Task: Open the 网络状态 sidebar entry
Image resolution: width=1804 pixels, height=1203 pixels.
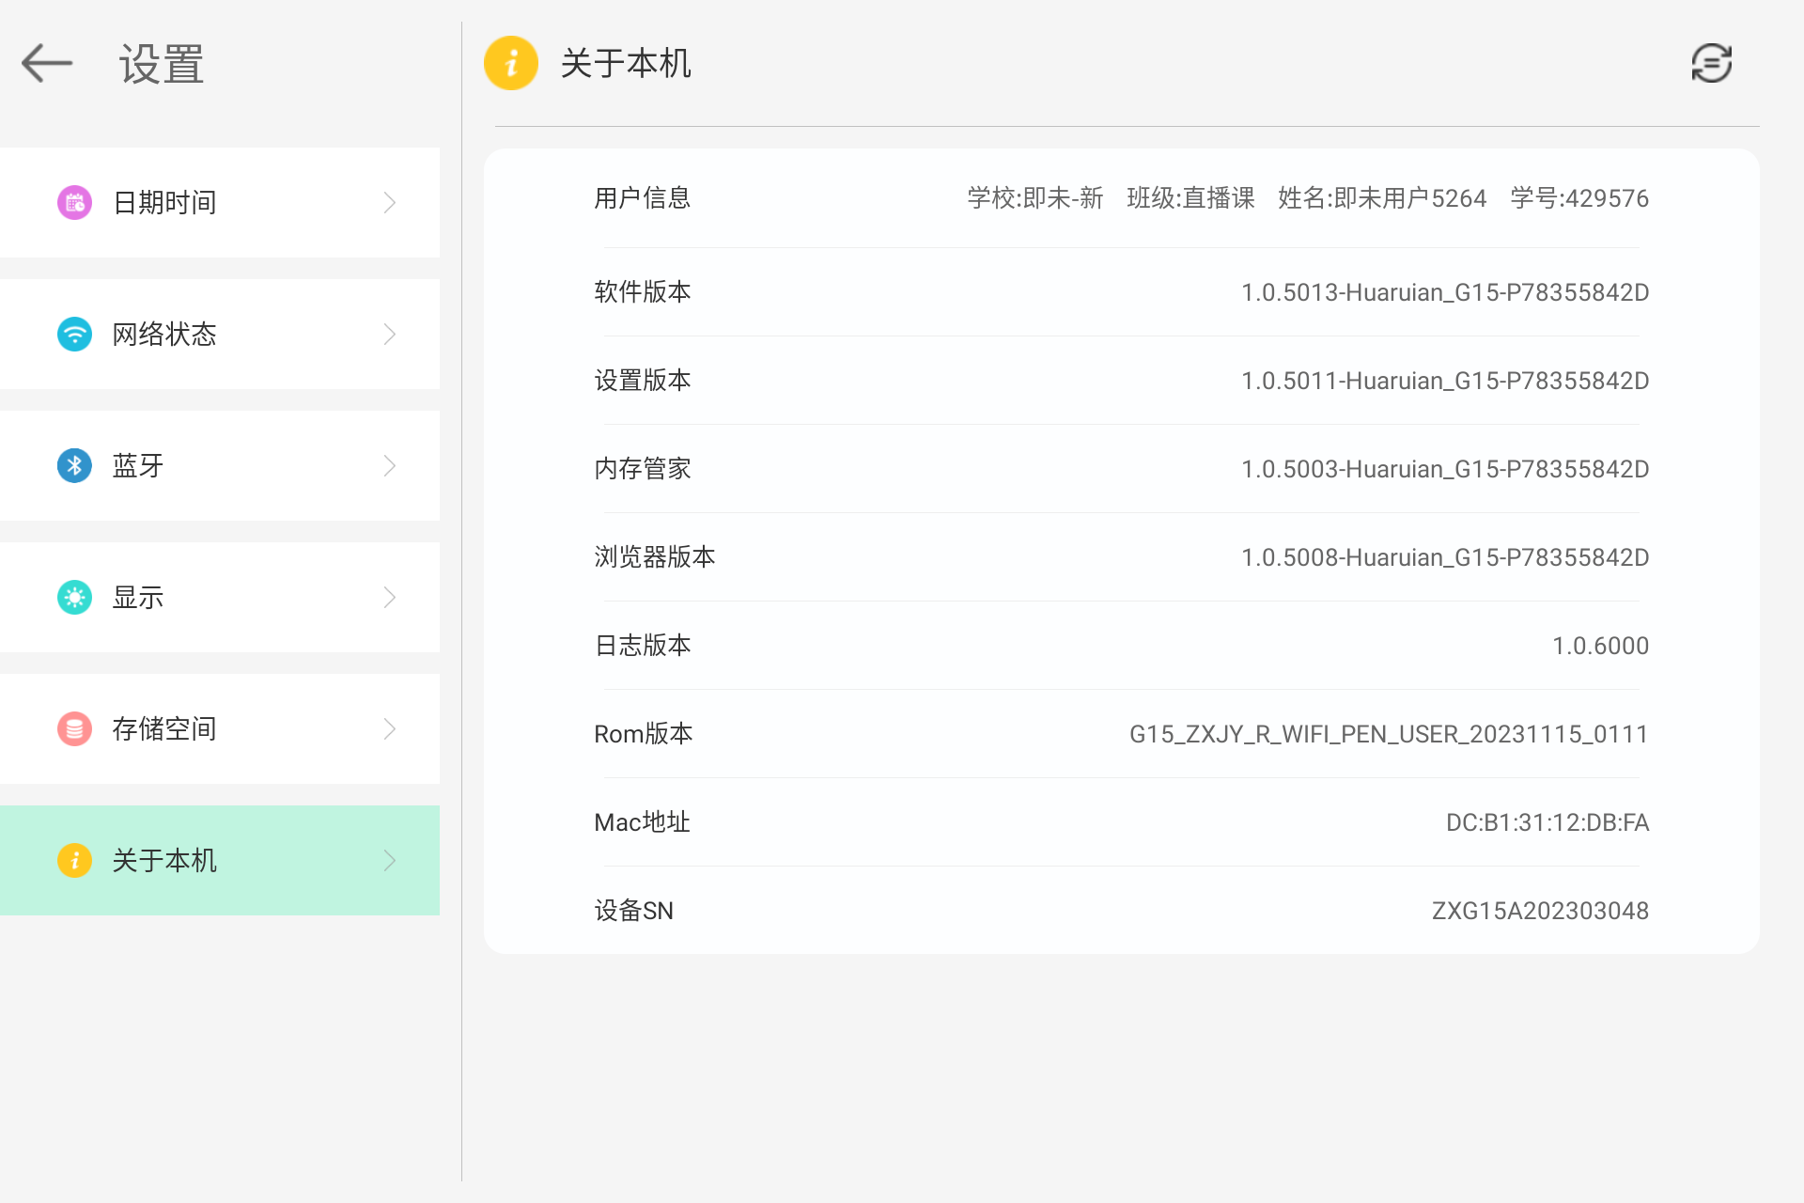Action: coord(220,334)
